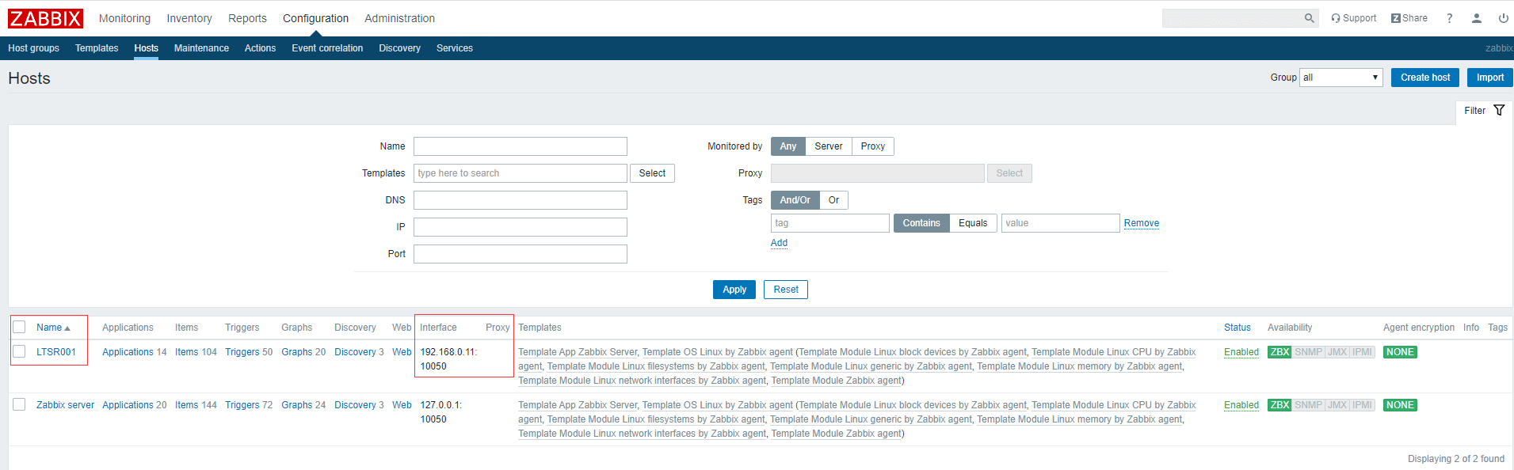Open the Inventory menu
The image size is (1514, 470).
pyautogui.click(x=189, y=18)
